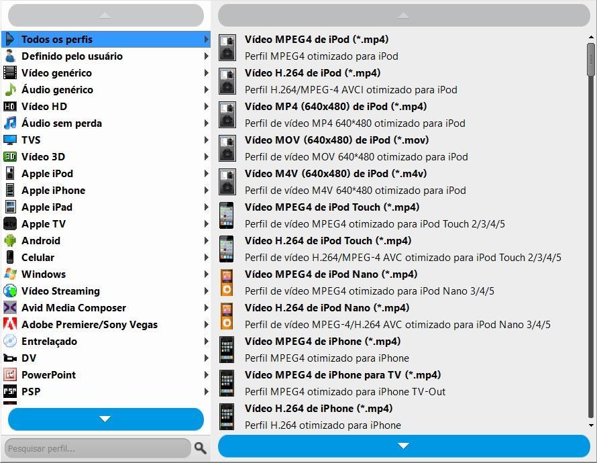The width and height of the screenshot is (597, 463).
Task: Expand the 'Android' submenu arrow
Action: 206,240
